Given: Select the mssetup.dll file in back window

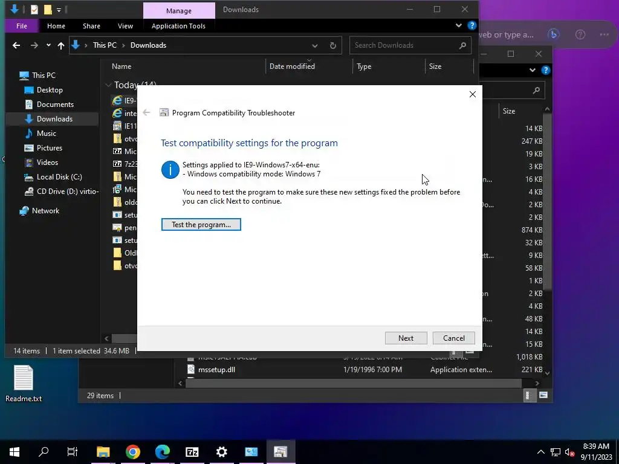Looking at the screenshot, I should (216, 370).
